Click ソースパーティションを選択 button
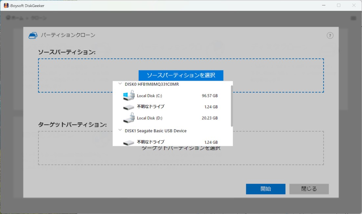Viewport: 362px width, 214px height. tap(181, 75)
